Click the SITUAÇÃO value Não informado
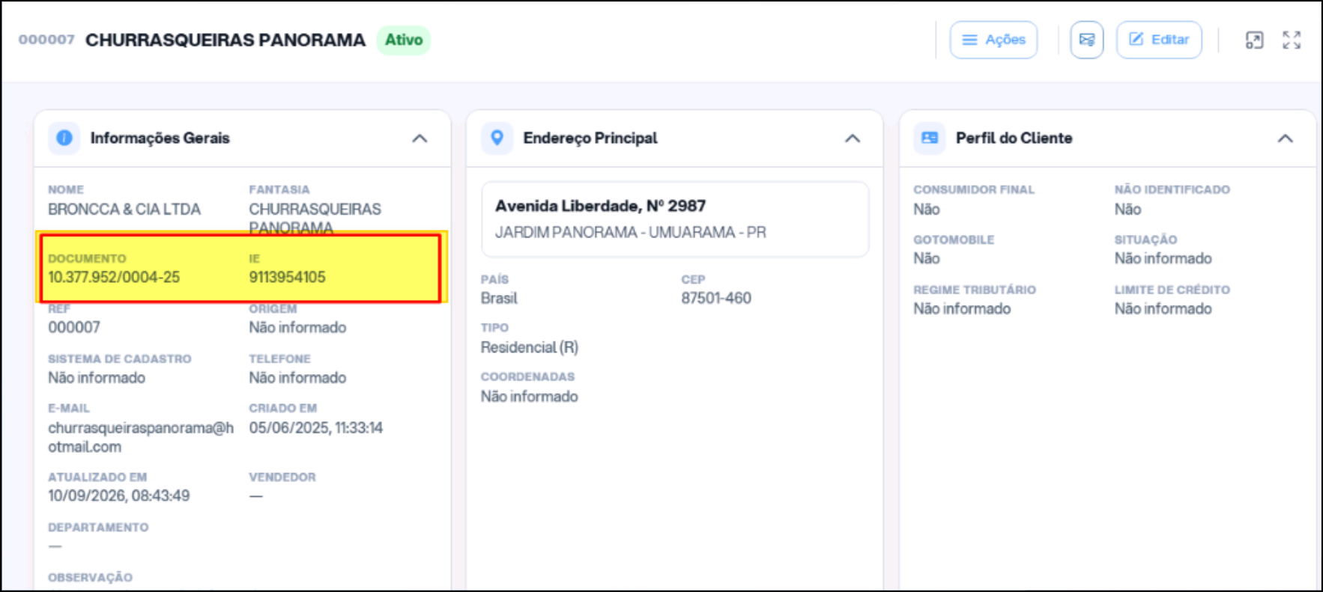The image size is (1323, 592). click(x=1163, y=259)
